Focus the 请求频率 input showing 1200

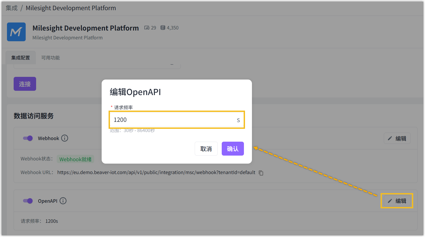coord(173,120)
